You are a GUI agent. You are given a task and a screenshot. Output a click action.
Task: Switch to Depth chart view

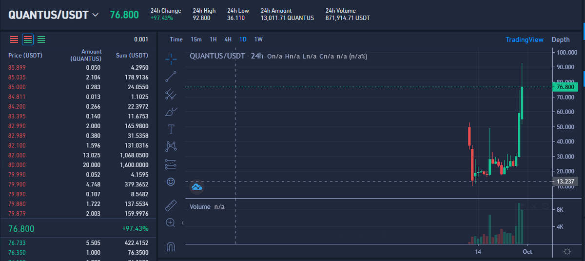tap(561, 40)
